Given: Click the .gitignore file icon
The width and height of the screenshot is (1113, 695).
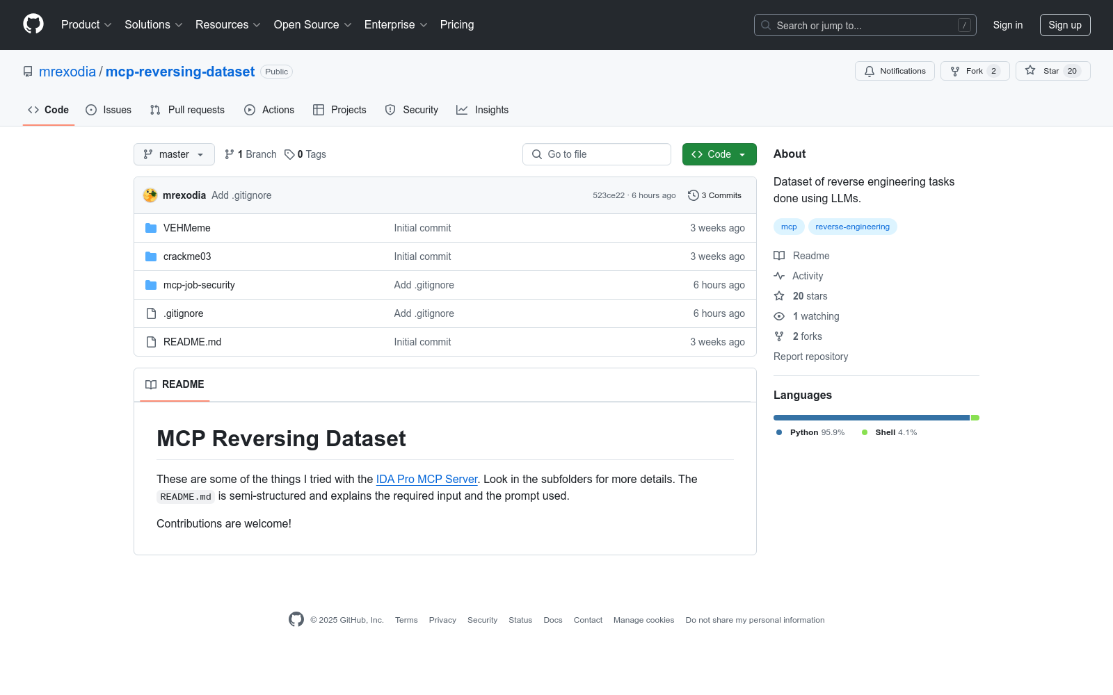Looking at the screenshot, I should tap(151, 313).
